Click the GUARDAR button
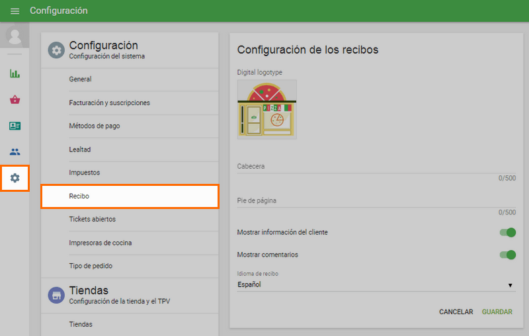Screen dimensions: 529x336 (497, 312)
